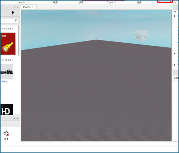The image size is (179, 153).
Task: Close the Toolbox panel
Action: (x=18, y=7)
